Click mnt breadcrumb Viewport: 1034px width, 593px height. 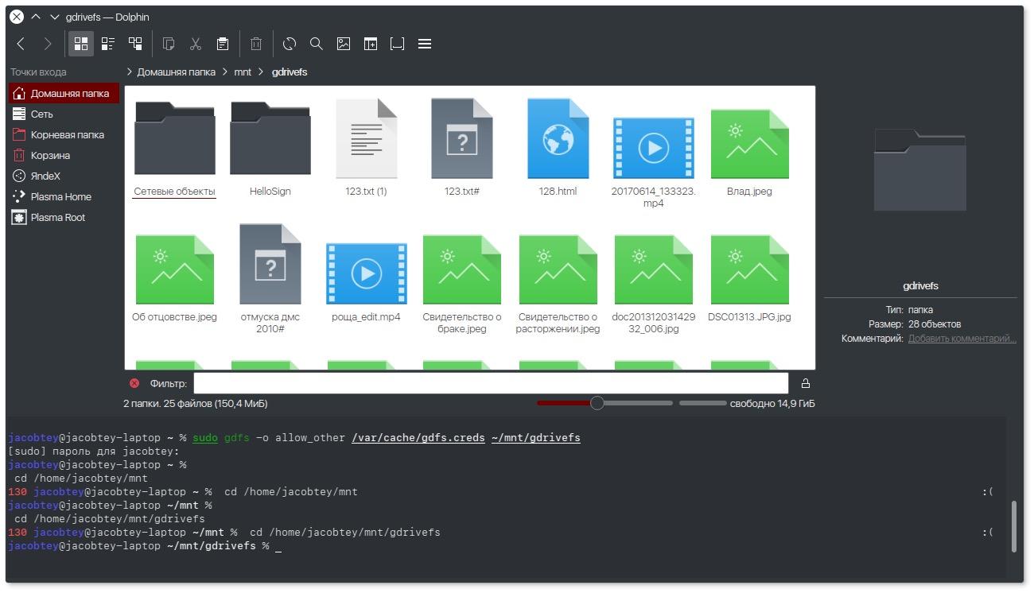point(243,72)
